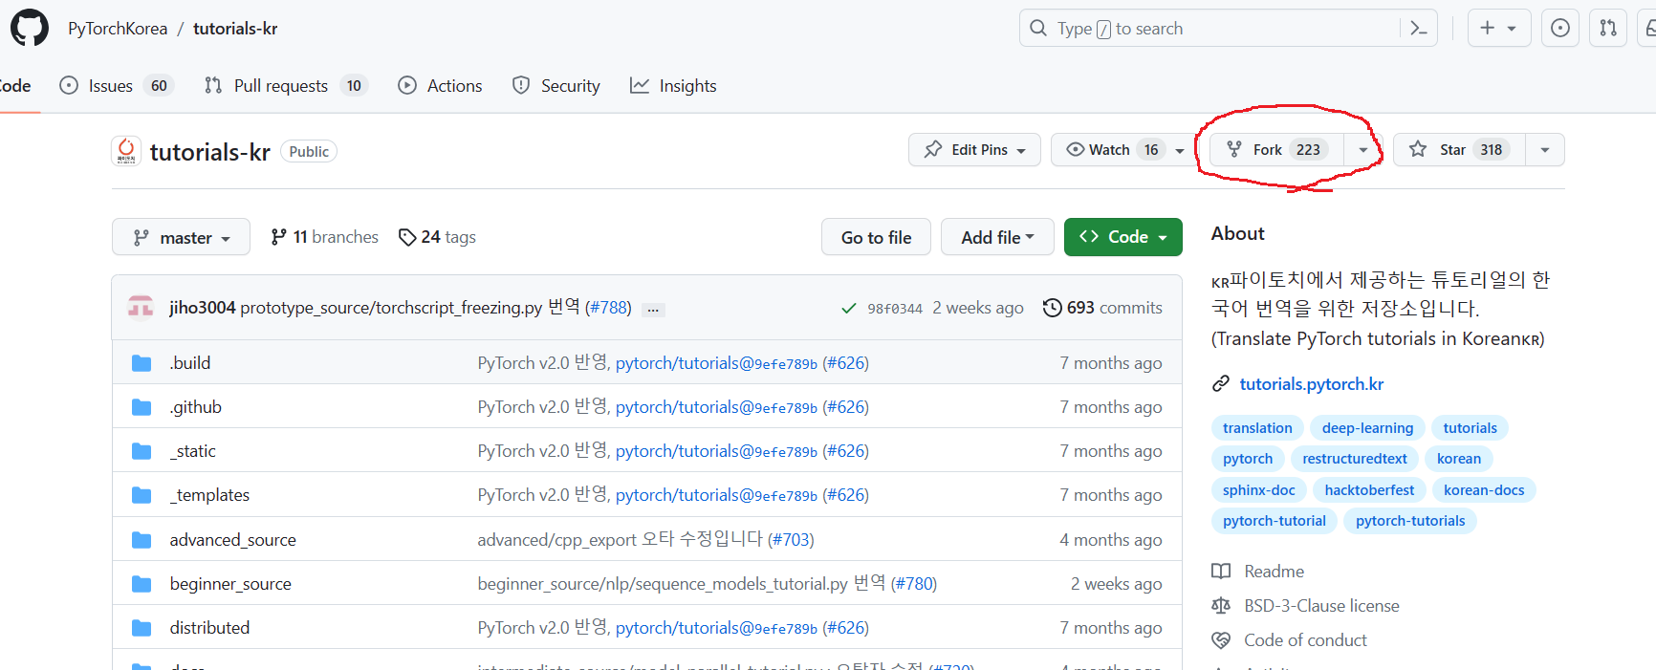
Task: View the 24 tags link
Action: tap(437, 237)
